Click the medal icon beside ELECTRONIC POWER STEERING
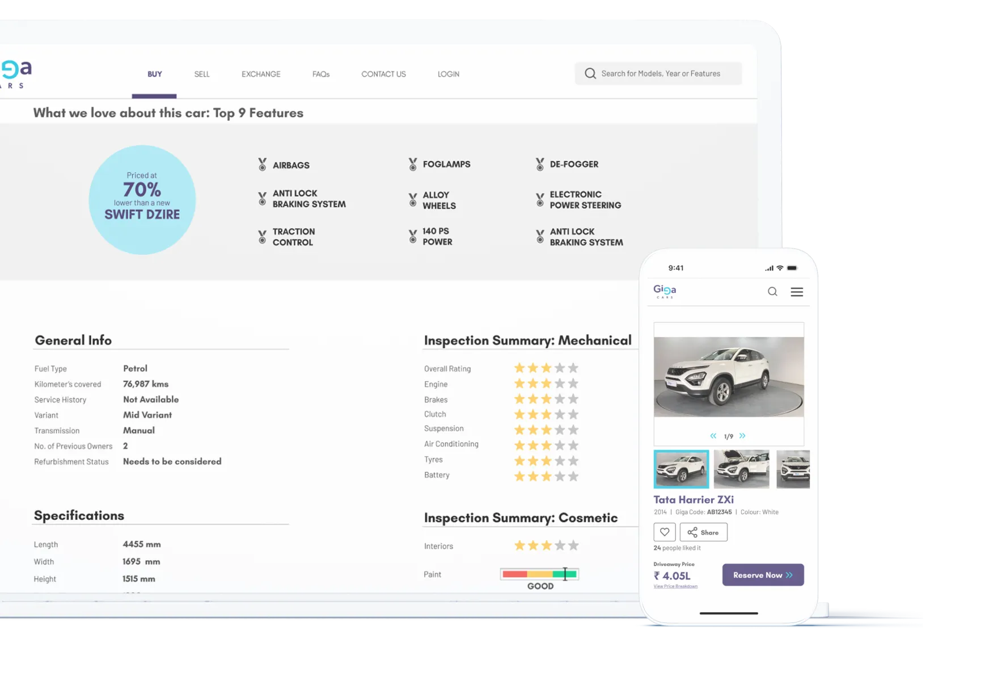Viewport: 1006px width, 681px height. [x=540, y=200]
